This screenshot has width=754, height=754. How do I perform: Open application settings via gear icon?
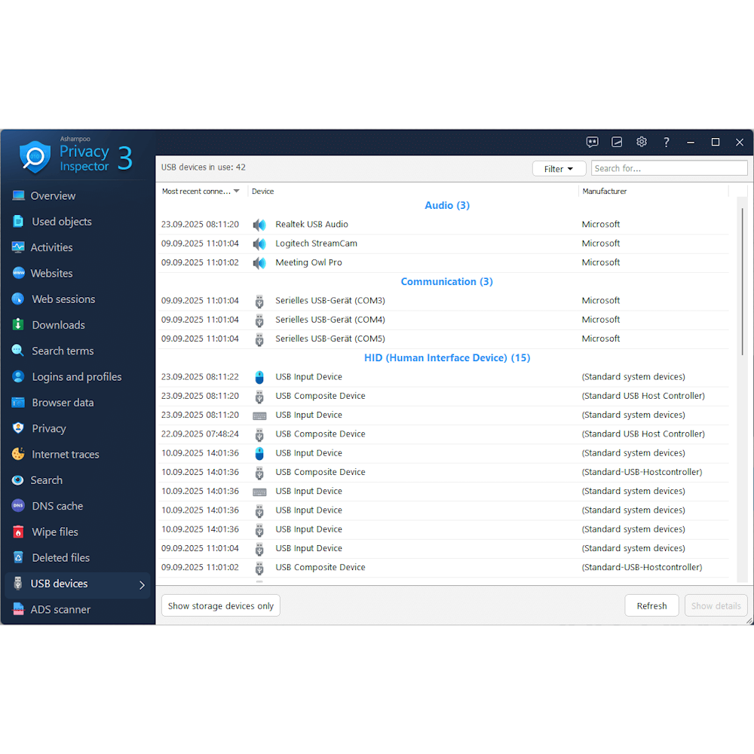642,142
